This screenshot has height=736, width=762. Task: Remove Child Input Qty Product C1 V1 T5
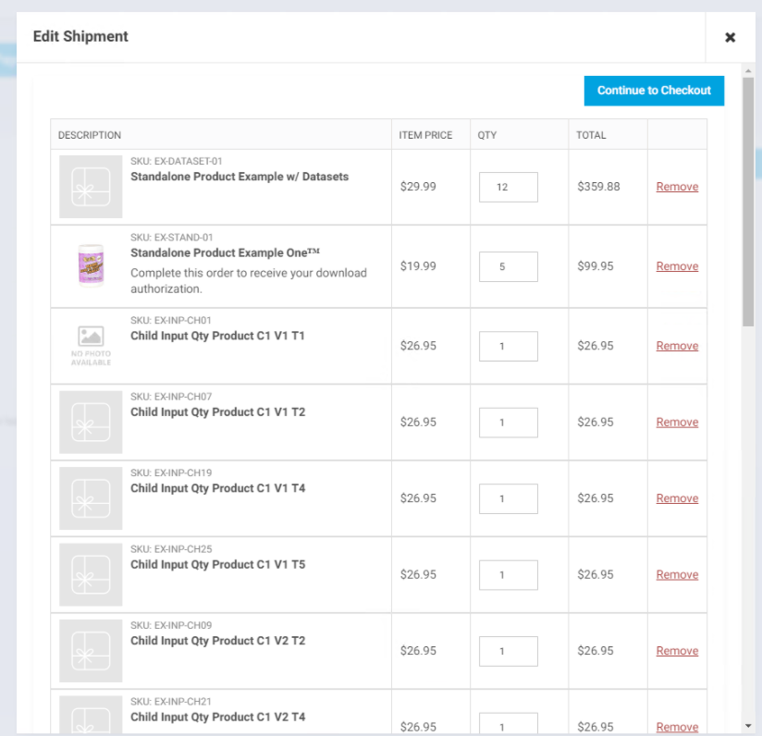[x=677, y=575]
